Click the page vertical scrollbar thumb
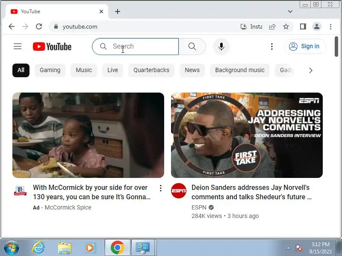Viewport: 342px width, 256px height. (x=336, y=47)
